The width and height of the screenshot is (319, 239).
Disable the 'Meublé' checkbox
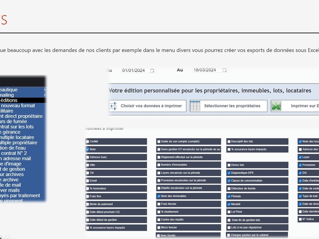click(x=229, y=204)
